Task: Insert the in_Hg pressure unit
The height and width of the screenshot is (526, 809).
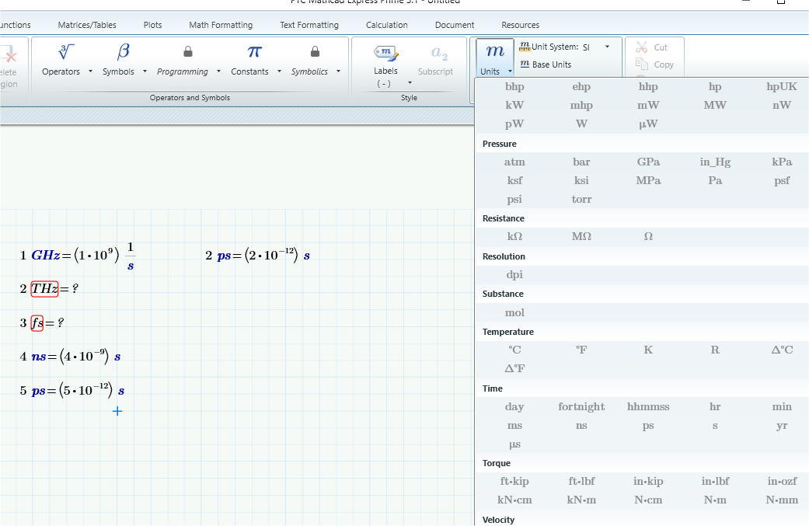Action: [715, 162]
